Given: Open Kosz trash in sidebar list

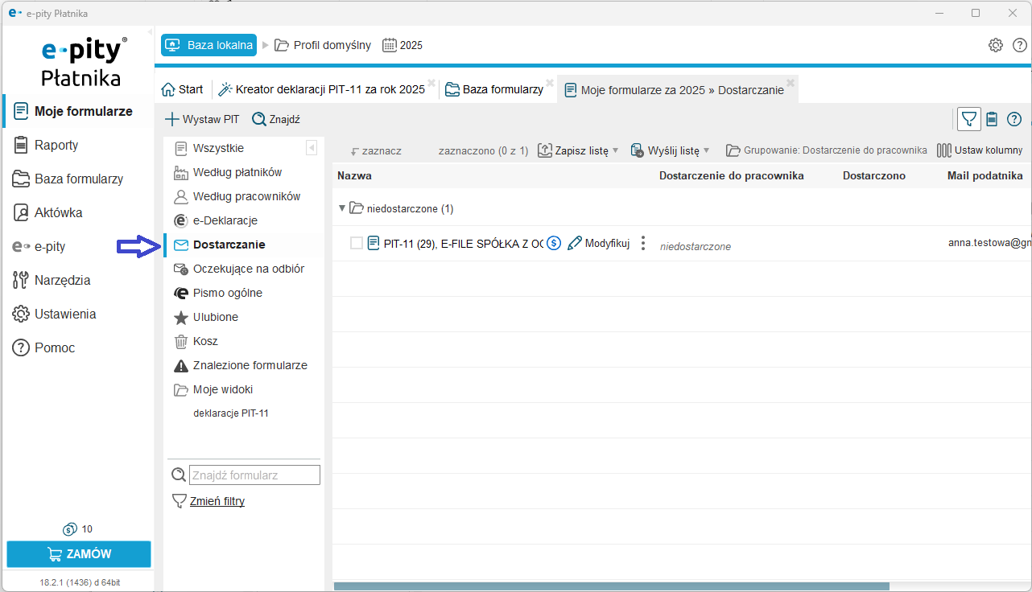Looking at the screenshot, I should tap(205, 341).
